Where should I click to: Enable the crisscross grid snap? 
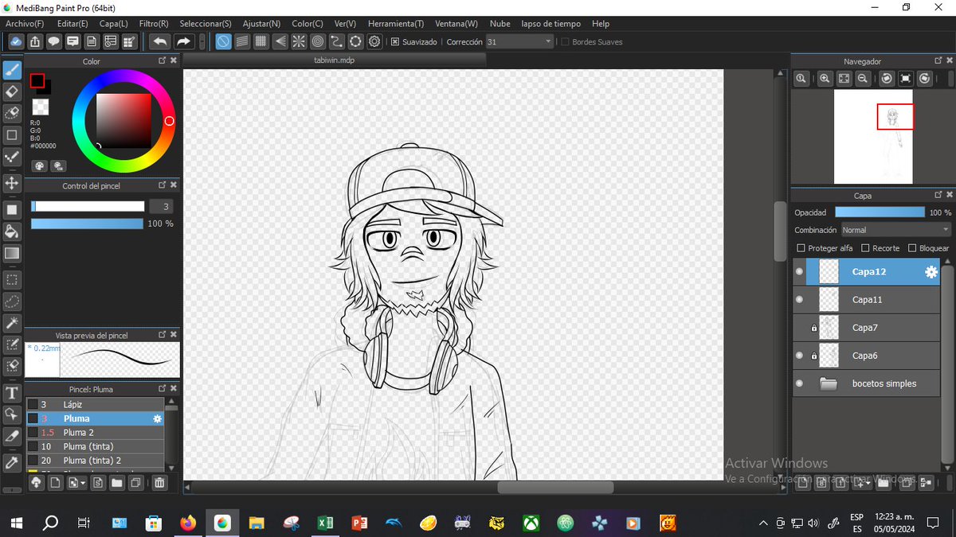click(x=261, y=41)
